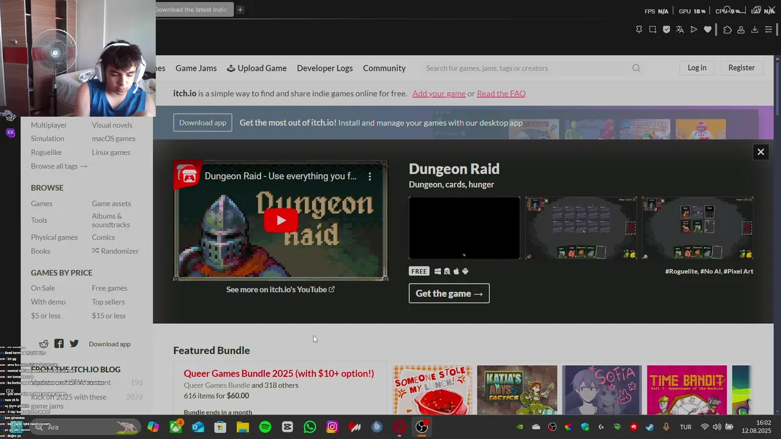781x439 pixels.
Task: Click the Register button
Action: pyautogui.click(x=741, y=68)
